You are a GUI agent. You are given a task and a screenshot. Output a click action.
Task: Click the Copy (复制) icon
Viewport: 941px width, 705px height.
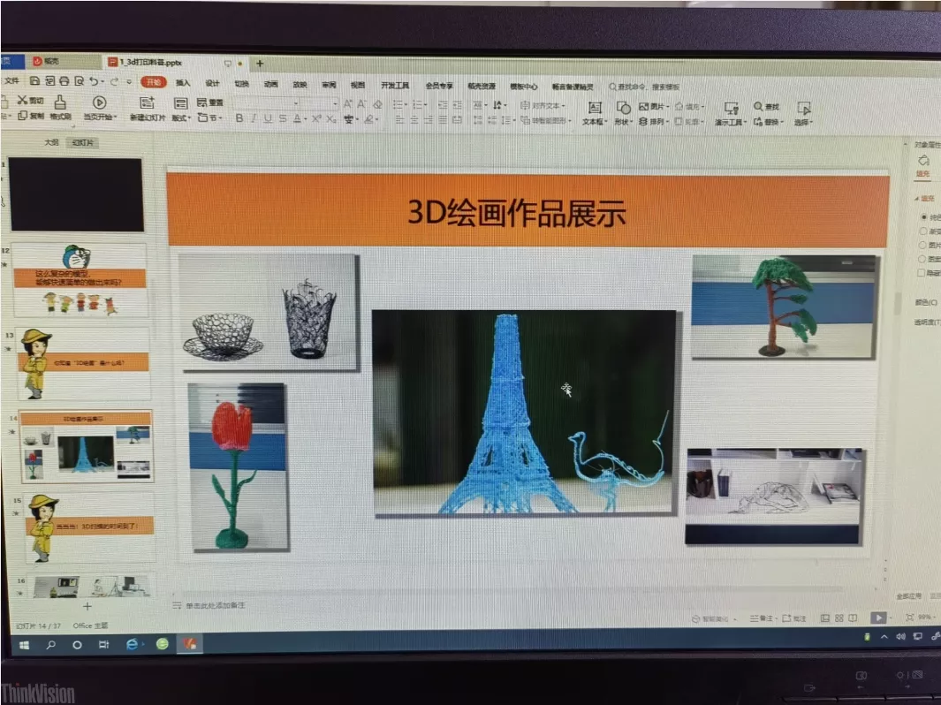(22, 115)
